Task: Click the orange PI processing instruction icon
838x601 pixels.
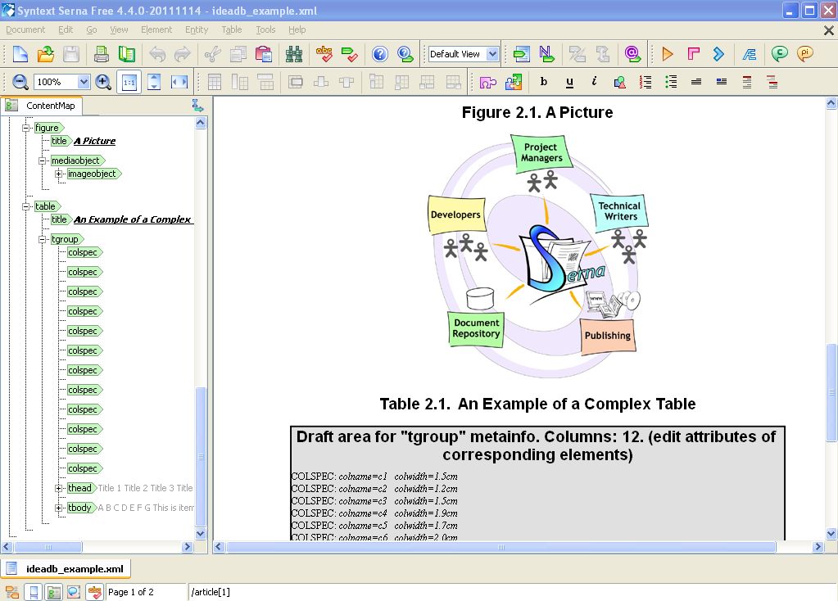Action: coord(805,54)
